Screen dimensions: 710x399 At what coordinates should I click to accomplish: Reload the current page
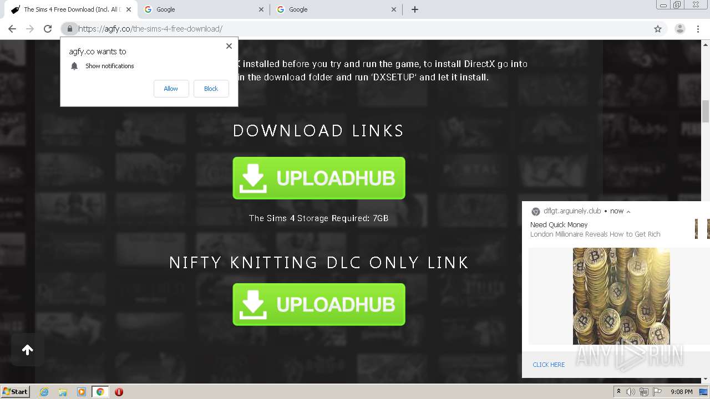(x=48, y=29)
